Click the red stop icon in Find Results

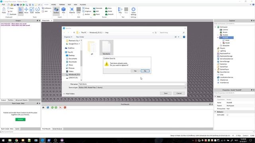(65, 108)
